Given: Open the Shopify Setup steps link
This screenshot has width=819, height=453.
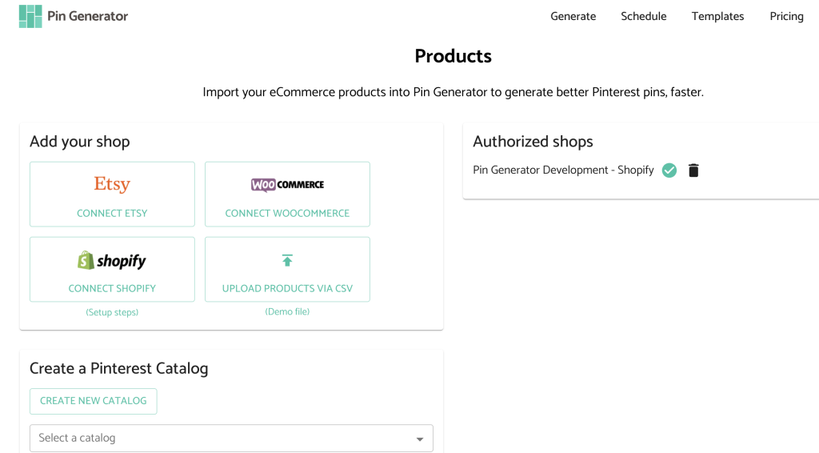Looking at the screenshot, I should [x=112, y=312].
